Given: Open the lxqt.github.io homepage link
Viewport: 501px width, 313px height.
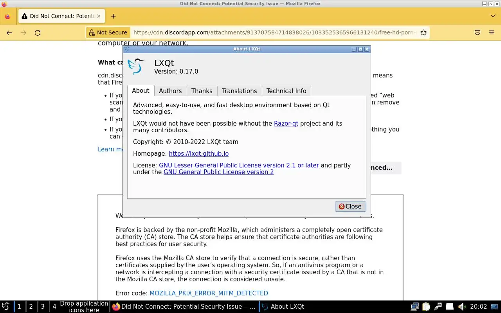Looking at the screenshot, I should (199, 154).
